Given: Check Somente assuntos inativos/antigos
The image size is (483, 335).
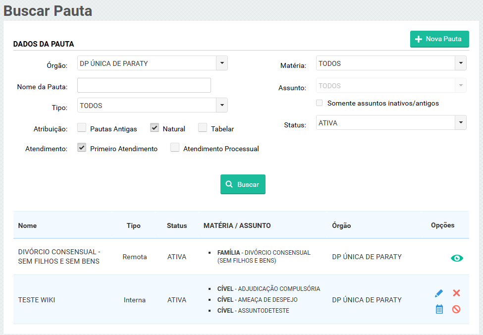Looking at the screenshot, I should (x=320, y=103).
